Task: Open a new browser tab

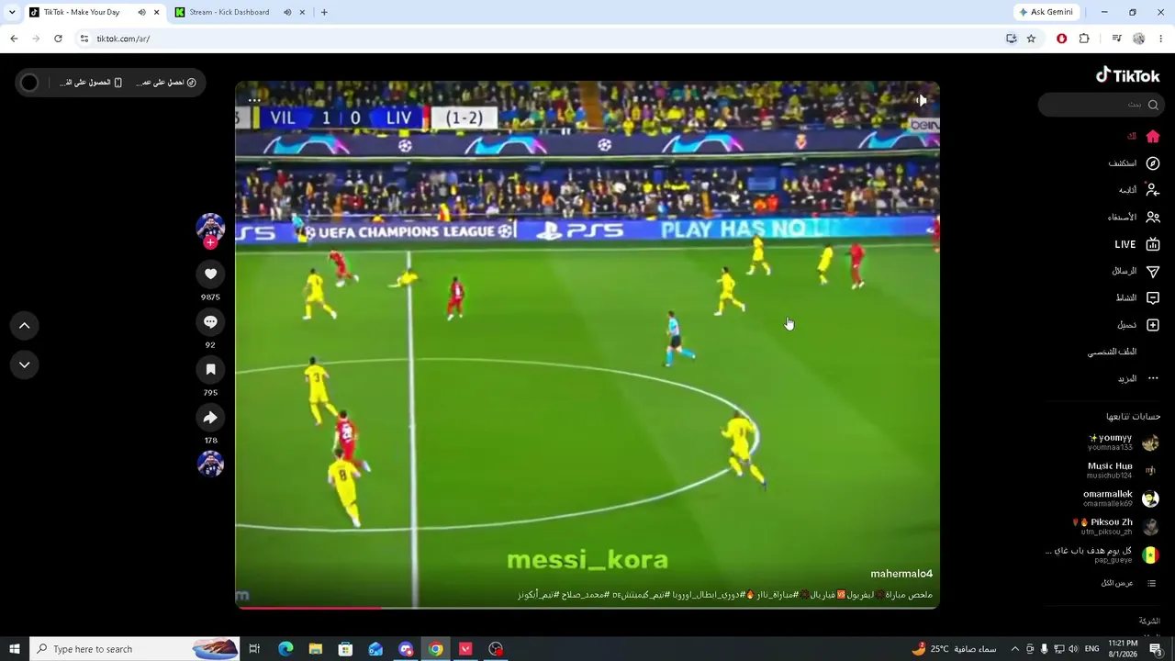Action: pyautogui.click(x=324, y=12)
